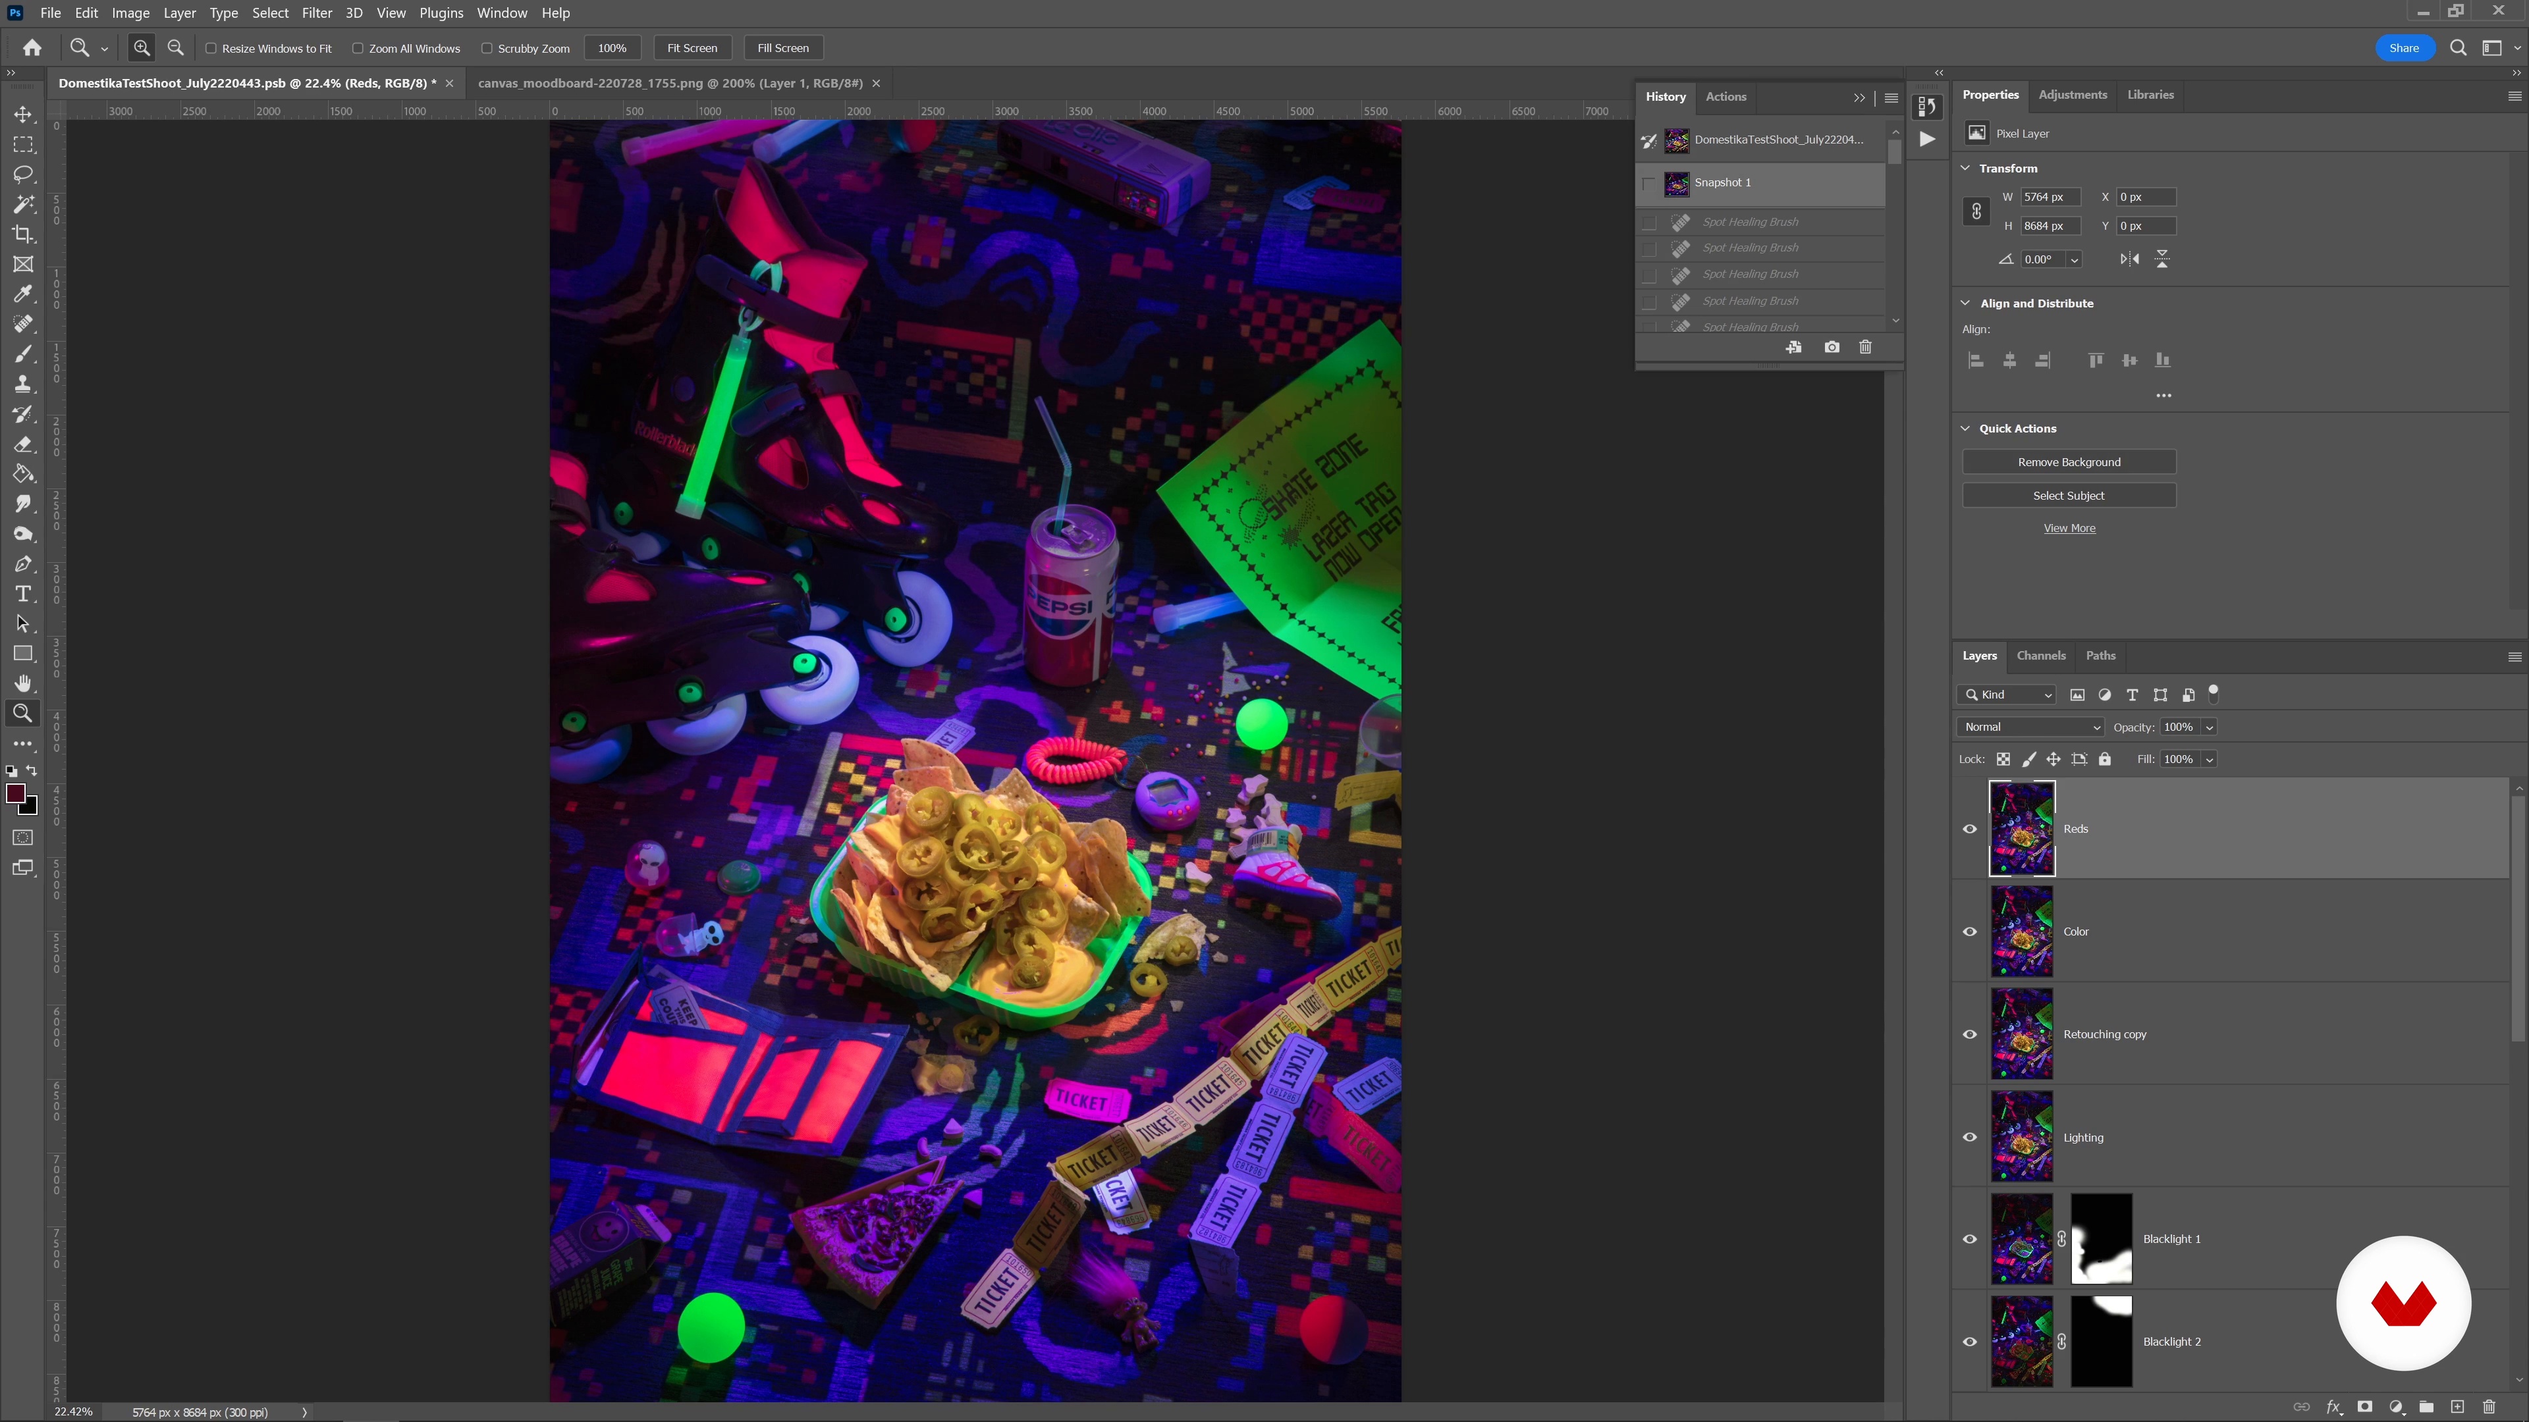Select the Spot Healing Brush tool
The height and width of the screenshot is (1422, 2529).
coord(22,324)
